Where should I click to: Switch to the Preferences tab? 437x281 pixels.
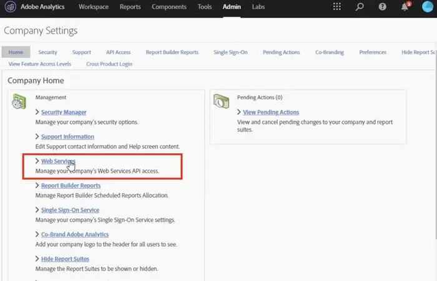(373, 52)
